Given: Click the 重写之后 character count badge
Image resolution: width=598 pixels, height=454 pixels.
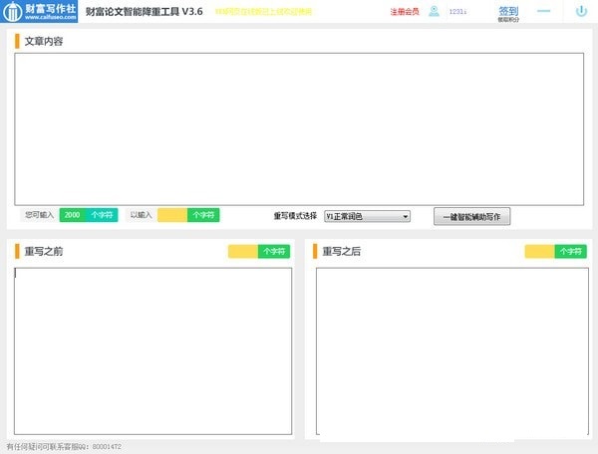Looking at the screenshot, I should pyautogui.click(x=556, y=251).
